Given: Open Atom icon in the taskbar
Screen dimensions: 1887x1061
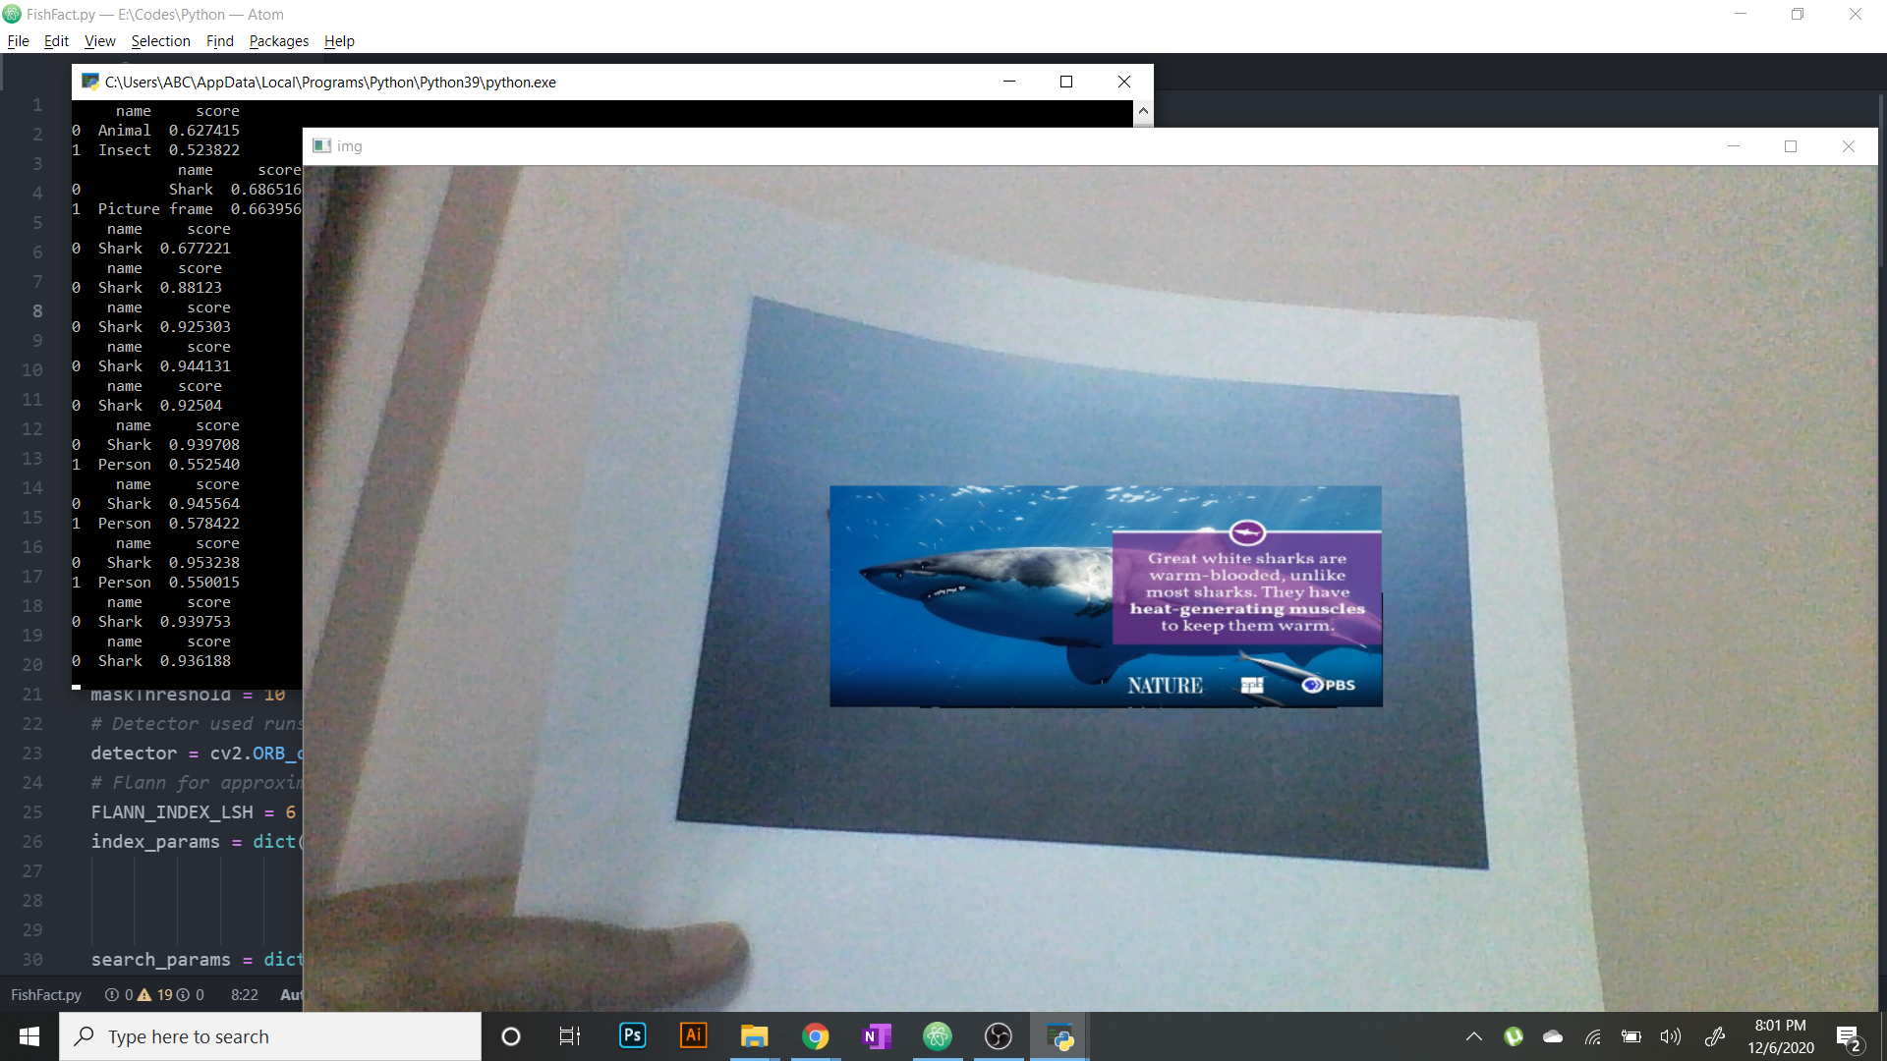Looking at the screenshot, I should (937, 1035).
